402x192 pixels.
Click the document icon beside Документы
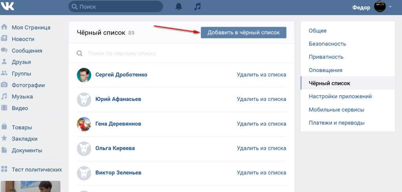coord(4,150)
